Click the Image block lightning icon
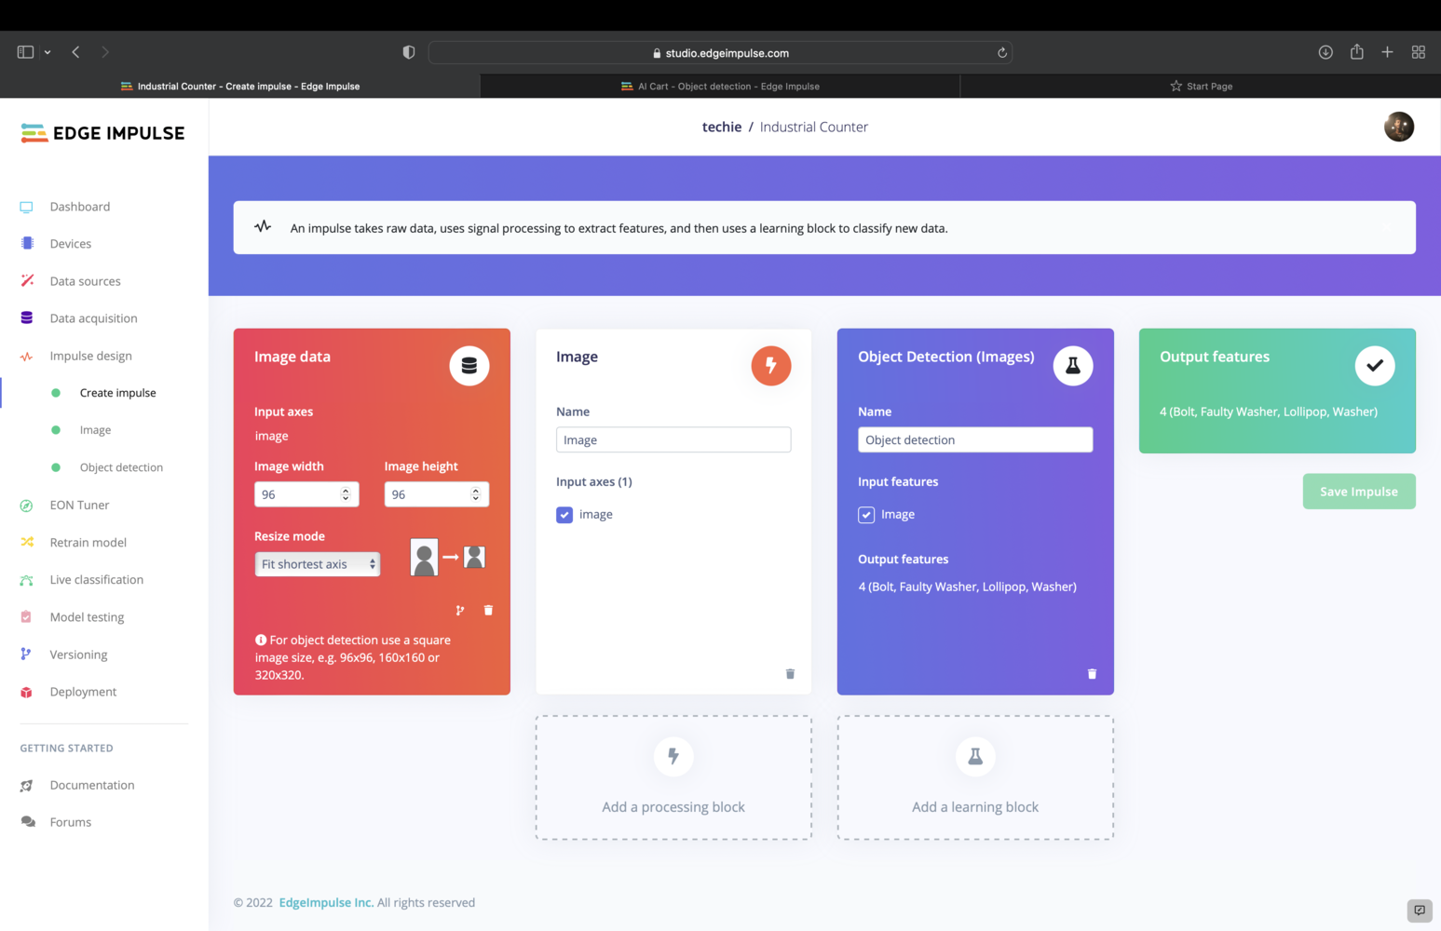 coord(771,366)
